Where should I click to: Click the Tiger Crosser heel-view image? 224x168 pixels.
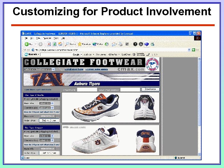click(145, 141)
